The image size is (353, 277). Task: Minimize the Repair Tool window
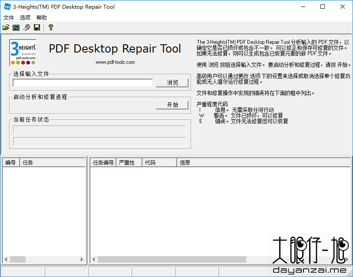coord(303,7)
